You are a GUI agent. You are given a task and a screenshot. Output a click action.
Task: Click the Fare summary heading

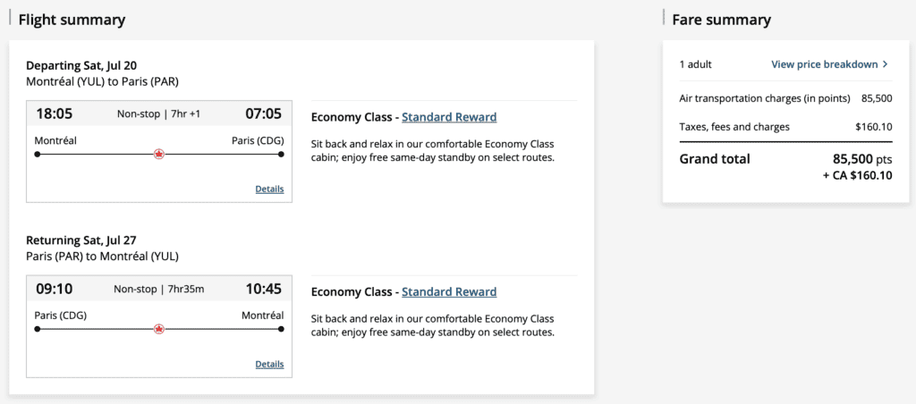(x=721, y=20)
